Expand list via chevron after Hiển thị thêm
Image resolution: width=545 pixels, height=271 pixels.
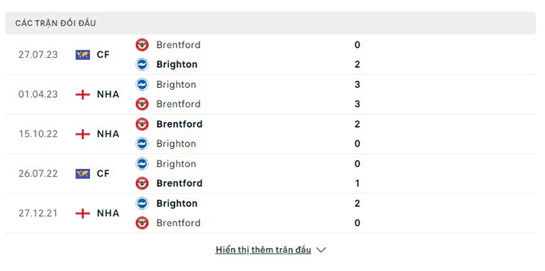coord(321,250)
